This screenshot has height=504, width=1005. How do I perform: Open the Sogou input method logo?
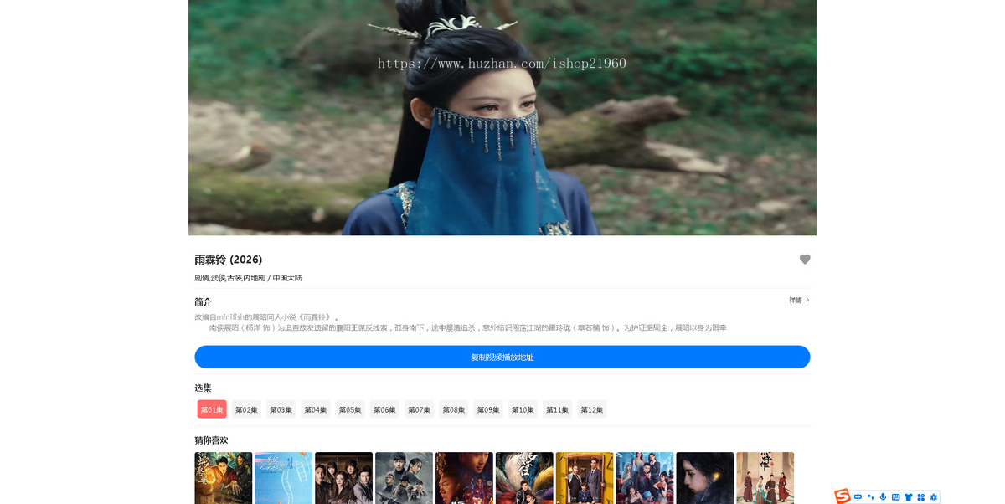tap(842, 496)
